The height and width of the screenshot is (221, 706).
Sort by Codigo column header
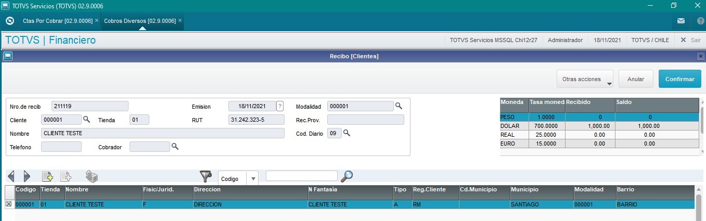(27, 192)
